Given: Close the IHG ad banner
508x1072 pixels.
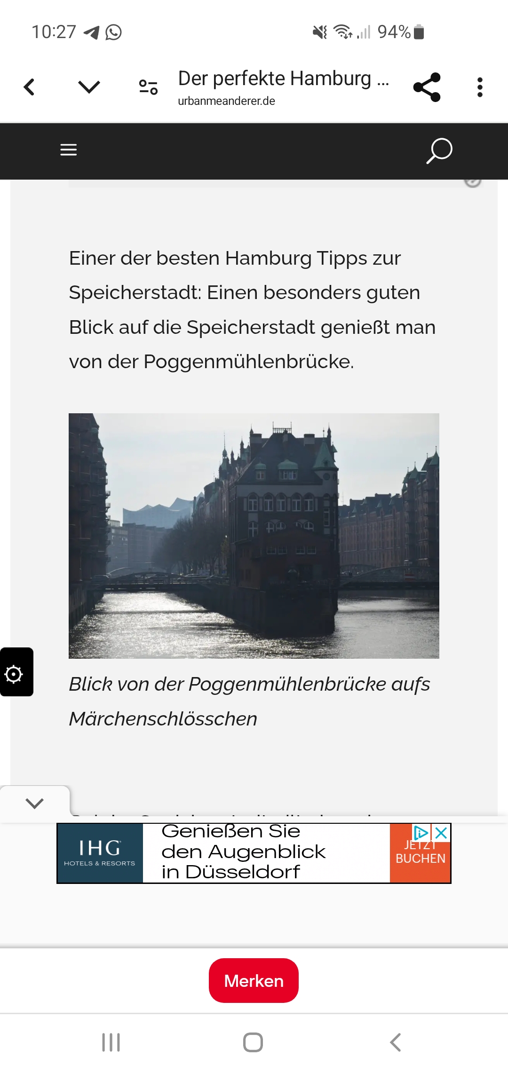Looking at the screenshot, I should pos(441,833).
